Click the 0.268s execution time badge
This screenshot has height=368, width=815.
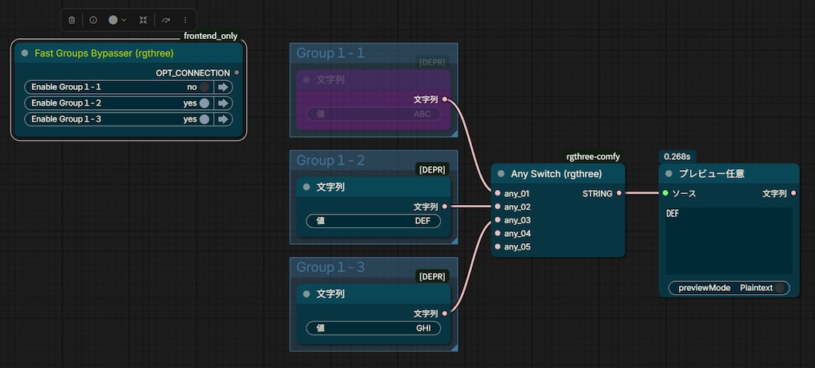click(x=678, y=157)
